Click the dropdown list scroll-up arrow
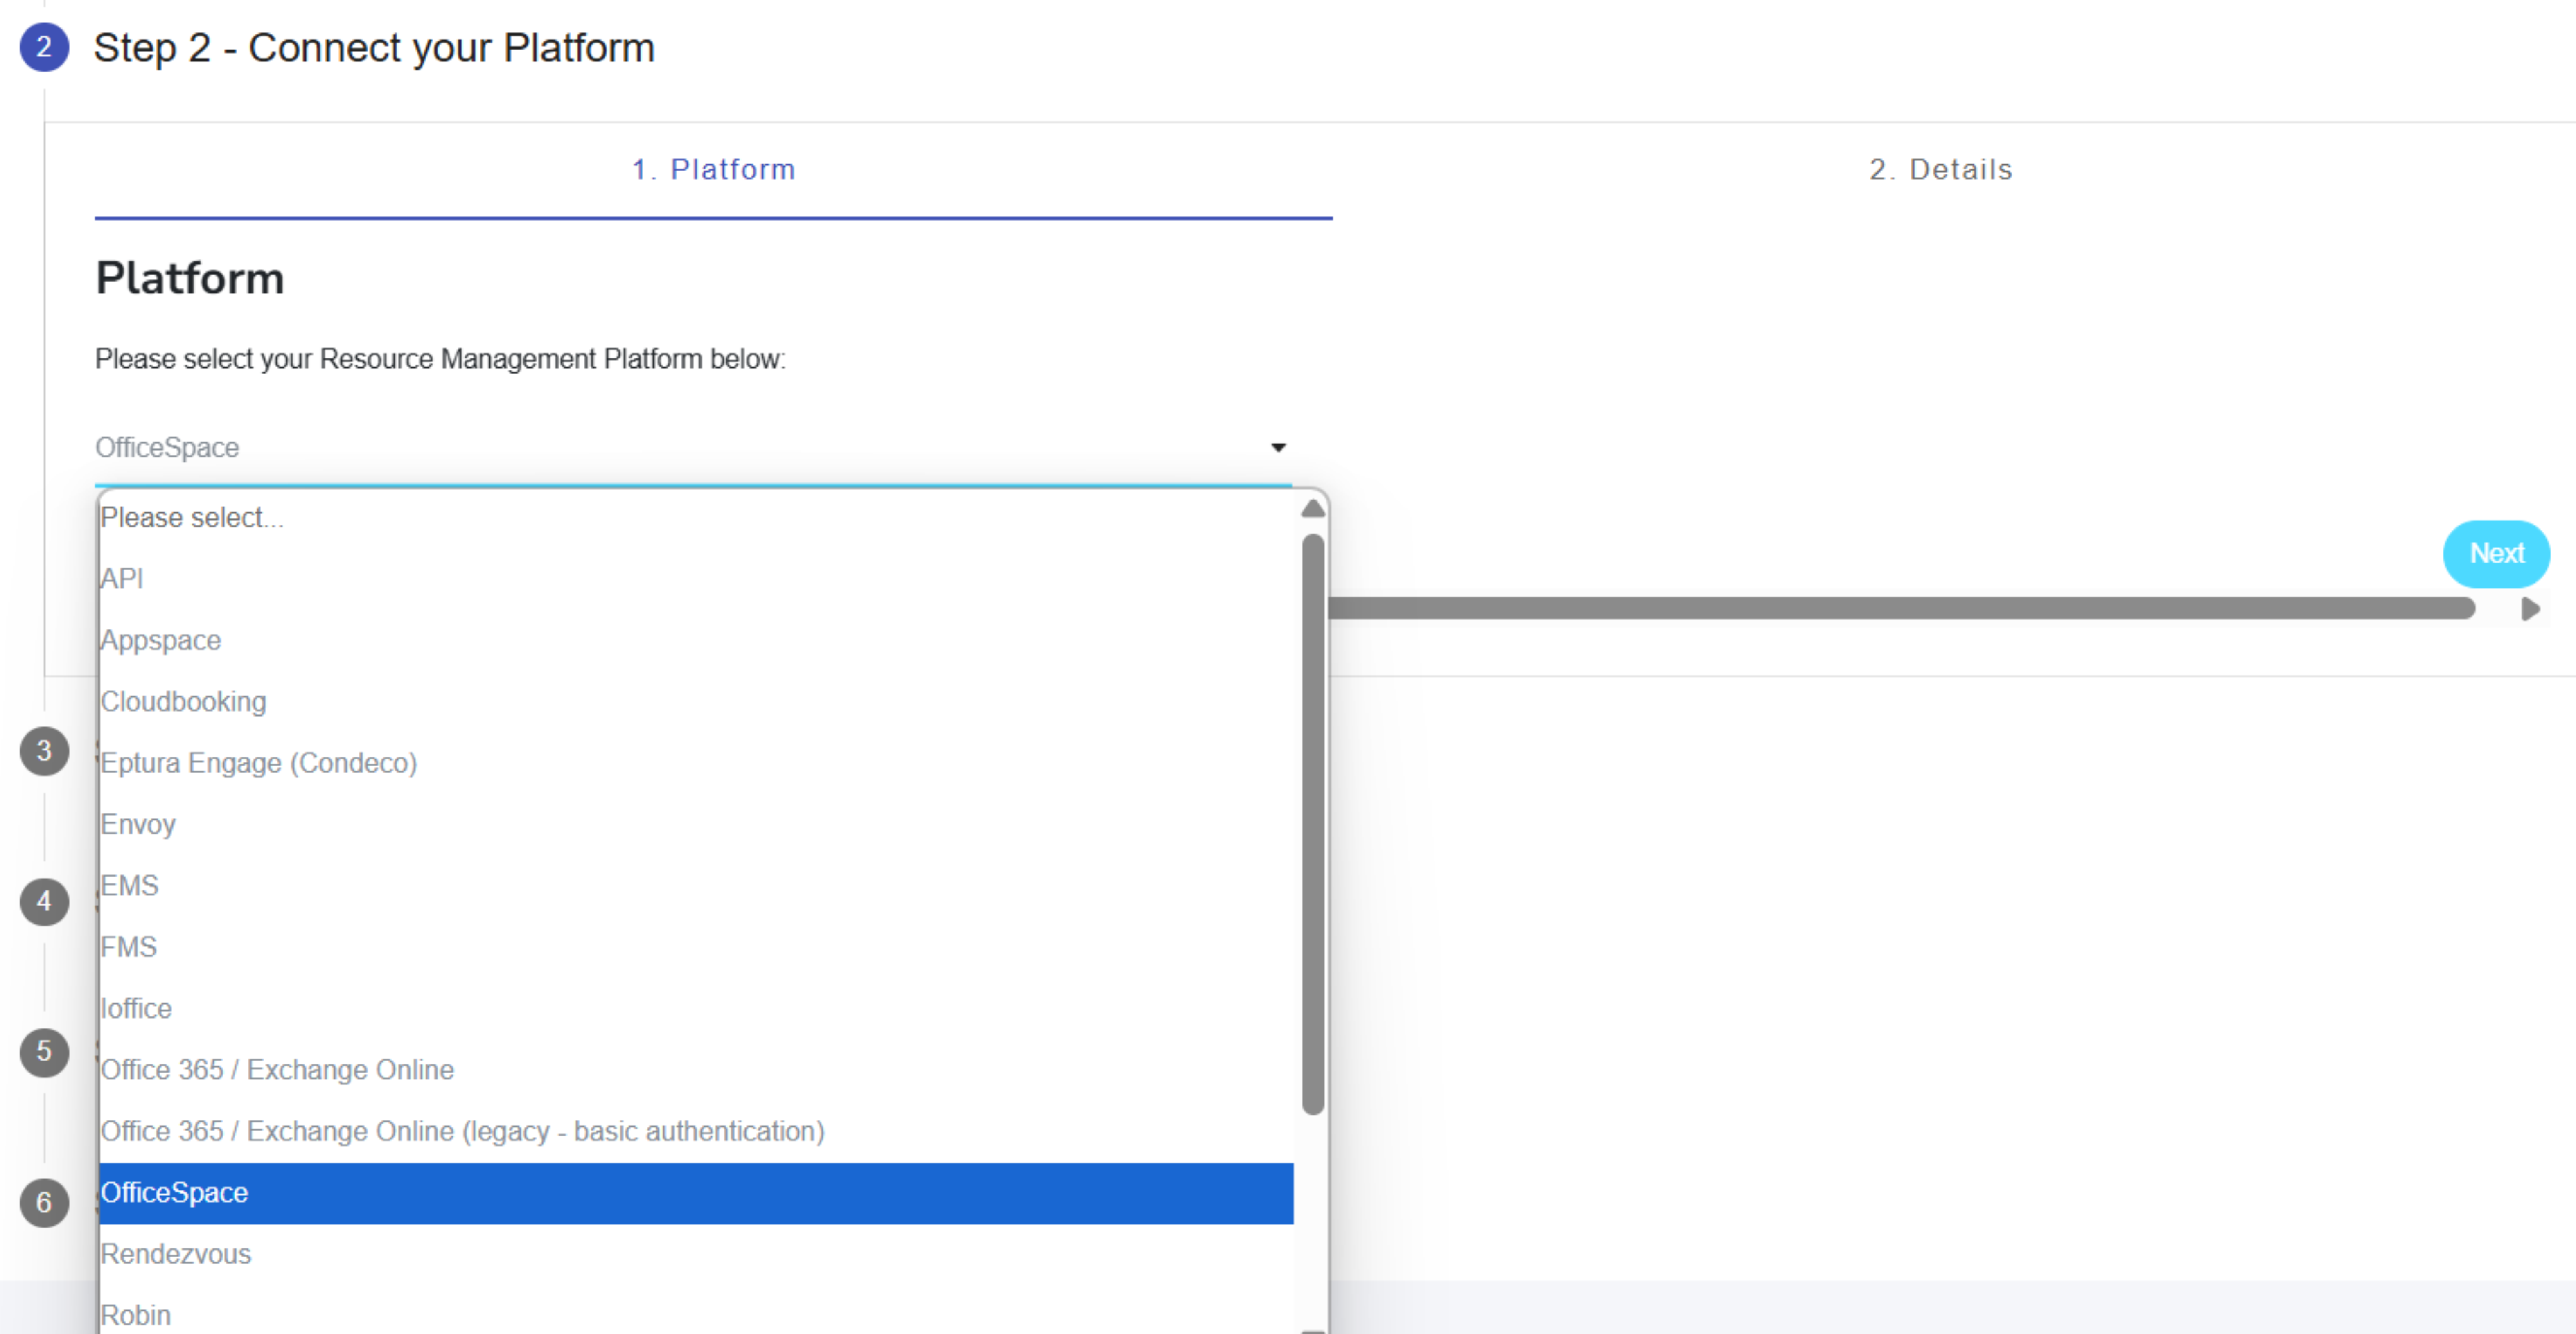 coord(1313,509)
